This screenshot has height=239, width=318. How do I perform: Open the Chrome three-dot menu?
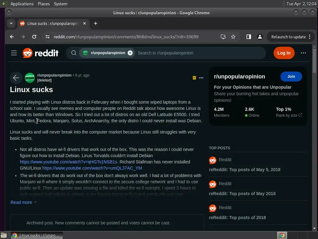[x=310, y=37]
